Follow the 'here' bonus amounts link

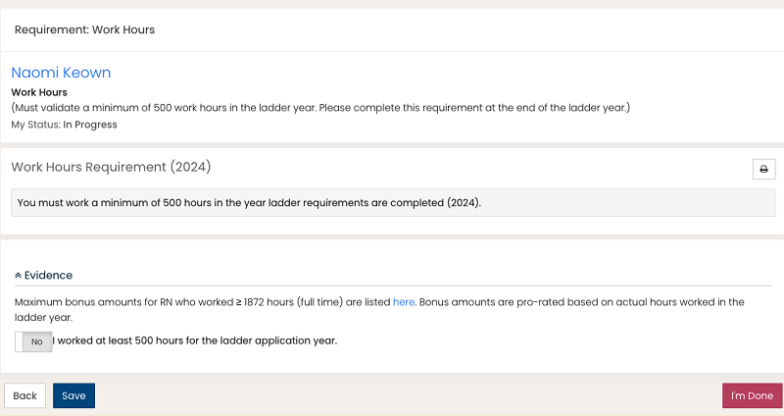point(404,302)
